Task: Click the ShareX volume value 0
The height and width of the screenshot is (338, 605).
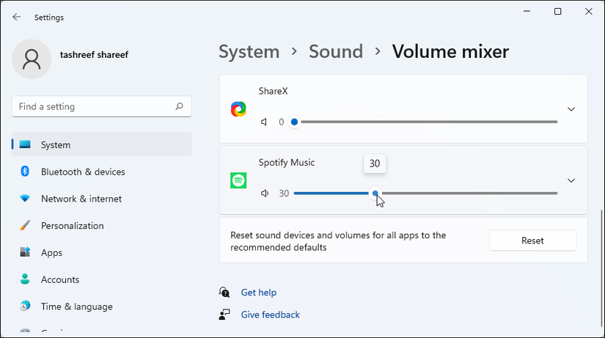Action: pyautogui.click(x=282, y=122)
